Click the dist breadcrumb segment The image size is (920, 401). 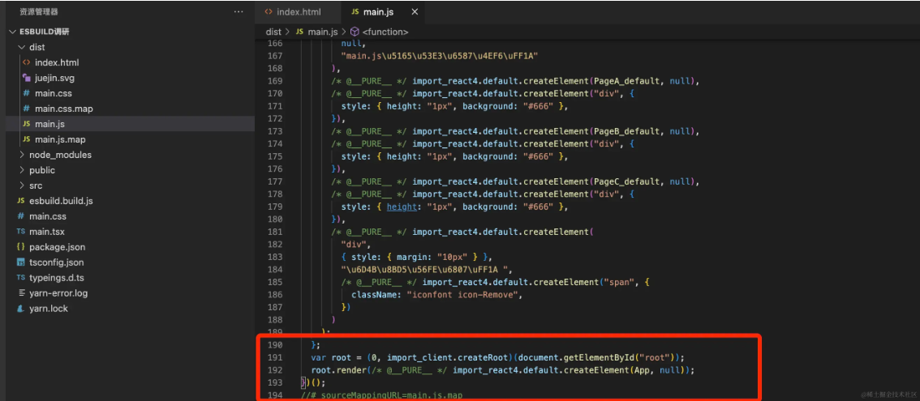coord(273,32)
